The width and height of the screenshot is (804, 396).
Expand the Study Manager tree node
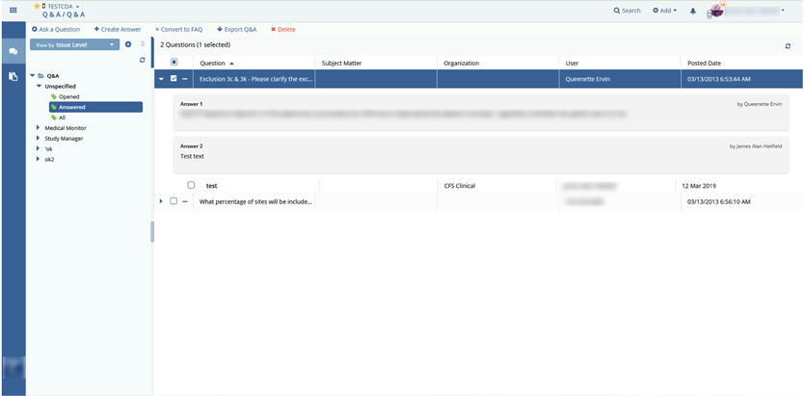(x=38, y=138)
